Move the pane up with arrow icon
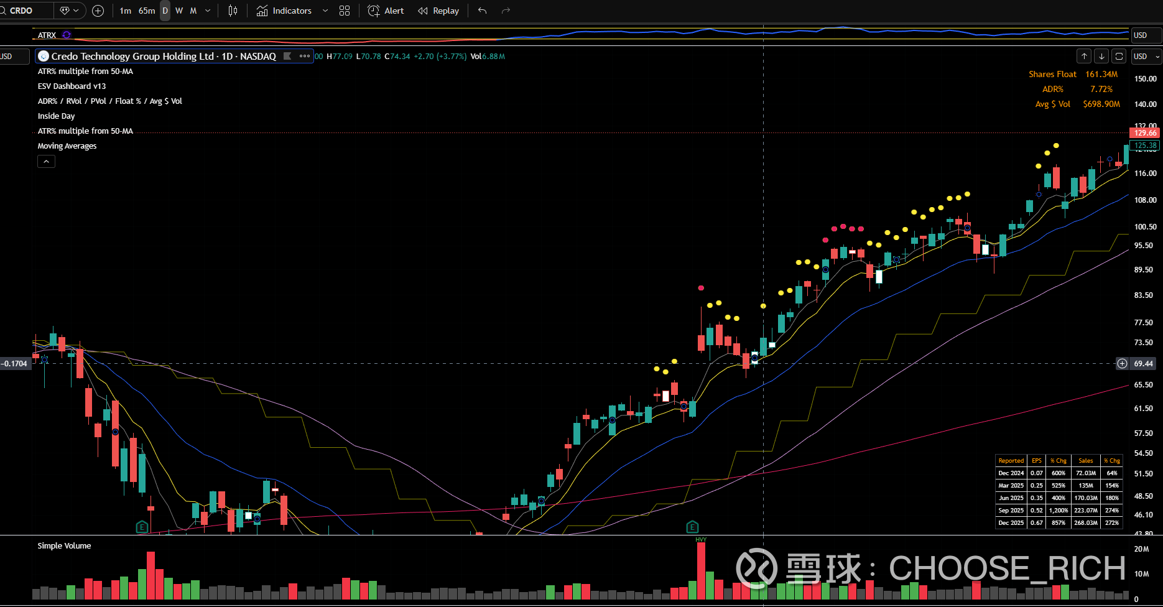 1084,56
